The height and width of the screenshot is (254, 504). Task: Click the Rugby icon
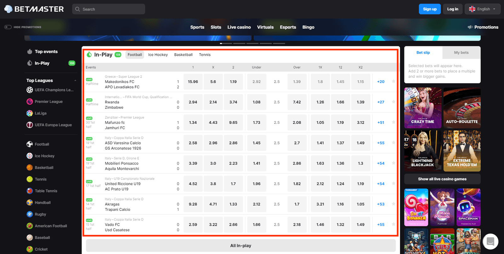tap(30, 214)
